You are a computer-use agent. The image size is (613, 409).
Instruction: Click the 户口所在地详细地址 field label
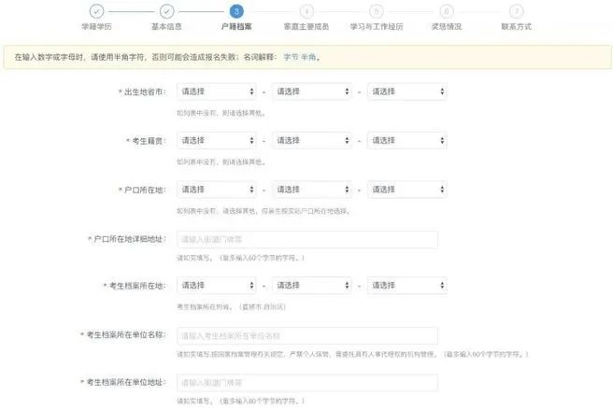[127, 239]
